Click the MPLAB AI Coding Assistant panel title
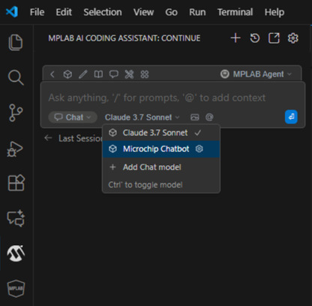Image resolution: width=312 pixels, height=306 pixels. coord(124,38)
